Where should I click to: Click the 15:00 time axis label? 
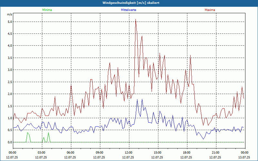pyautogui.click(x=158, y=153)
